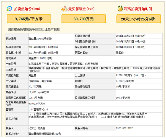Screen dimensions: 166x138
Task: Click the alarm clock icon beside 距离拍卖开始时间
Action: click(x=120, y=9)
